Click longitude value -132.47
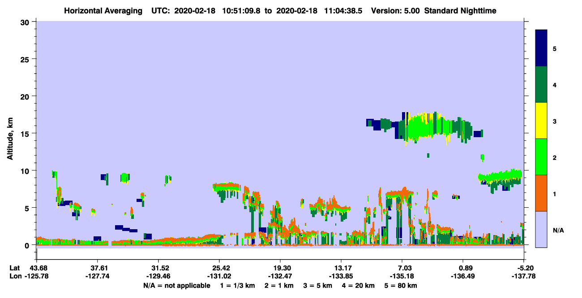The height and width of the screenshot is (298, 582). tap(280, 276)
